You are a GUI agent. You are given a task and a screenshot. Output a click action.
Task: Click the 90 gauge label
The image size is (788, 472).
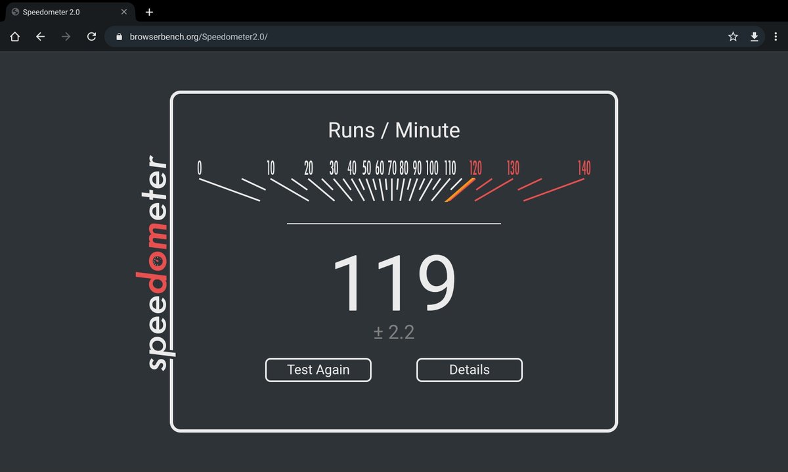tap(417, 168)
